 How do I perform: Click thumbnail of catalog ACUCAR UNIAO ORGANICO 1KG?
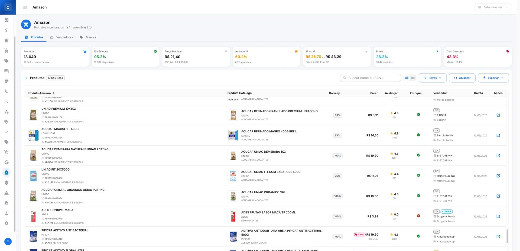(x=233, y=196)
